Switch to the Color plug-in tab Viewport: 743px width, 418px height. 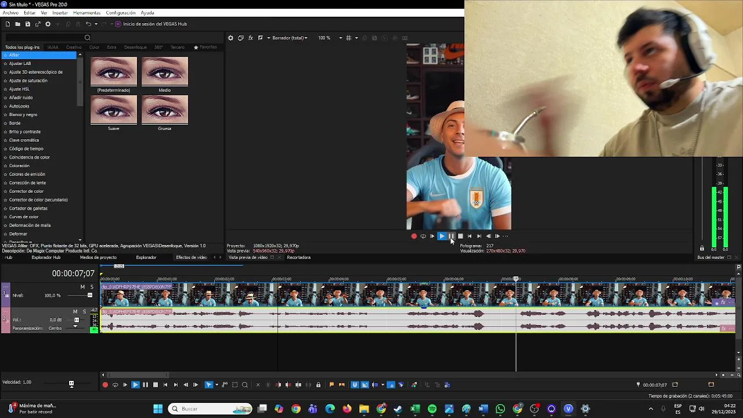pyautogui.click(x=94, y=47)
